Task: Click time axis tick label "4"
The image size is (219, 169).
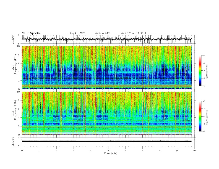Action: [x=91, y=150]
